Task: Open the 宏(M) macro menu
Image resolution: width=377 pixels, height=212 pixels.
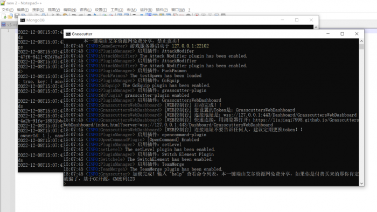Action: (131, 10)
